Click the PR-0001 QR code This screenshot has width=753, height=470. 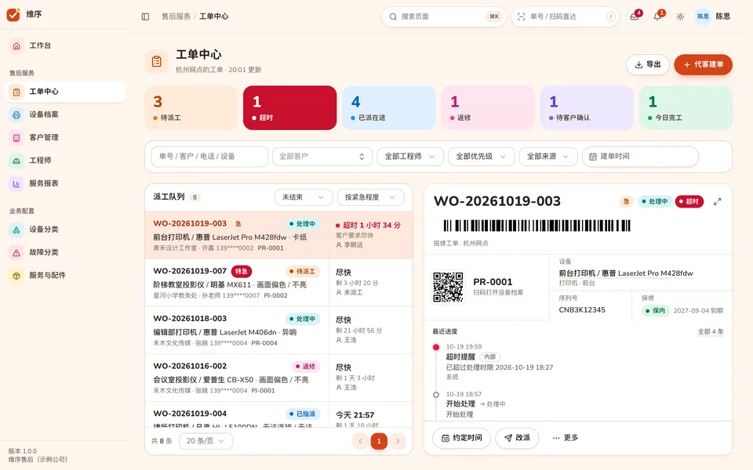448,287
